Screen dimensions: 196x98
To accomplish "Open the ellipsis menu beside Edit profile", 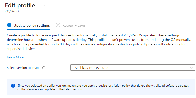I will (x=43, y=5).
